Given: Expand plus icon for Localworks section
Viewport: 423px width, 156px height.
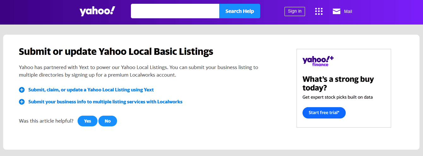Looking at the screenshot, I should [22, 102].
